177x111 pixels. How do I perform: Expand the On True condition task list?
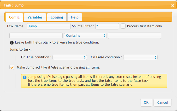tap(70, 57)
